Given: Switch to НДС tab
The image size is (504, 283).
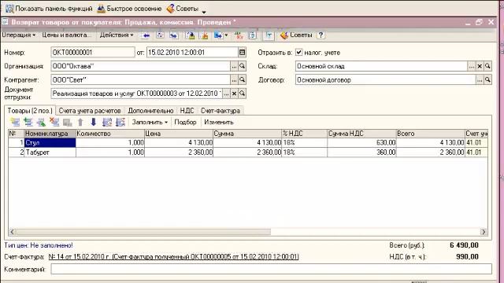Looking at the screenshot, I should click(187, 110).
